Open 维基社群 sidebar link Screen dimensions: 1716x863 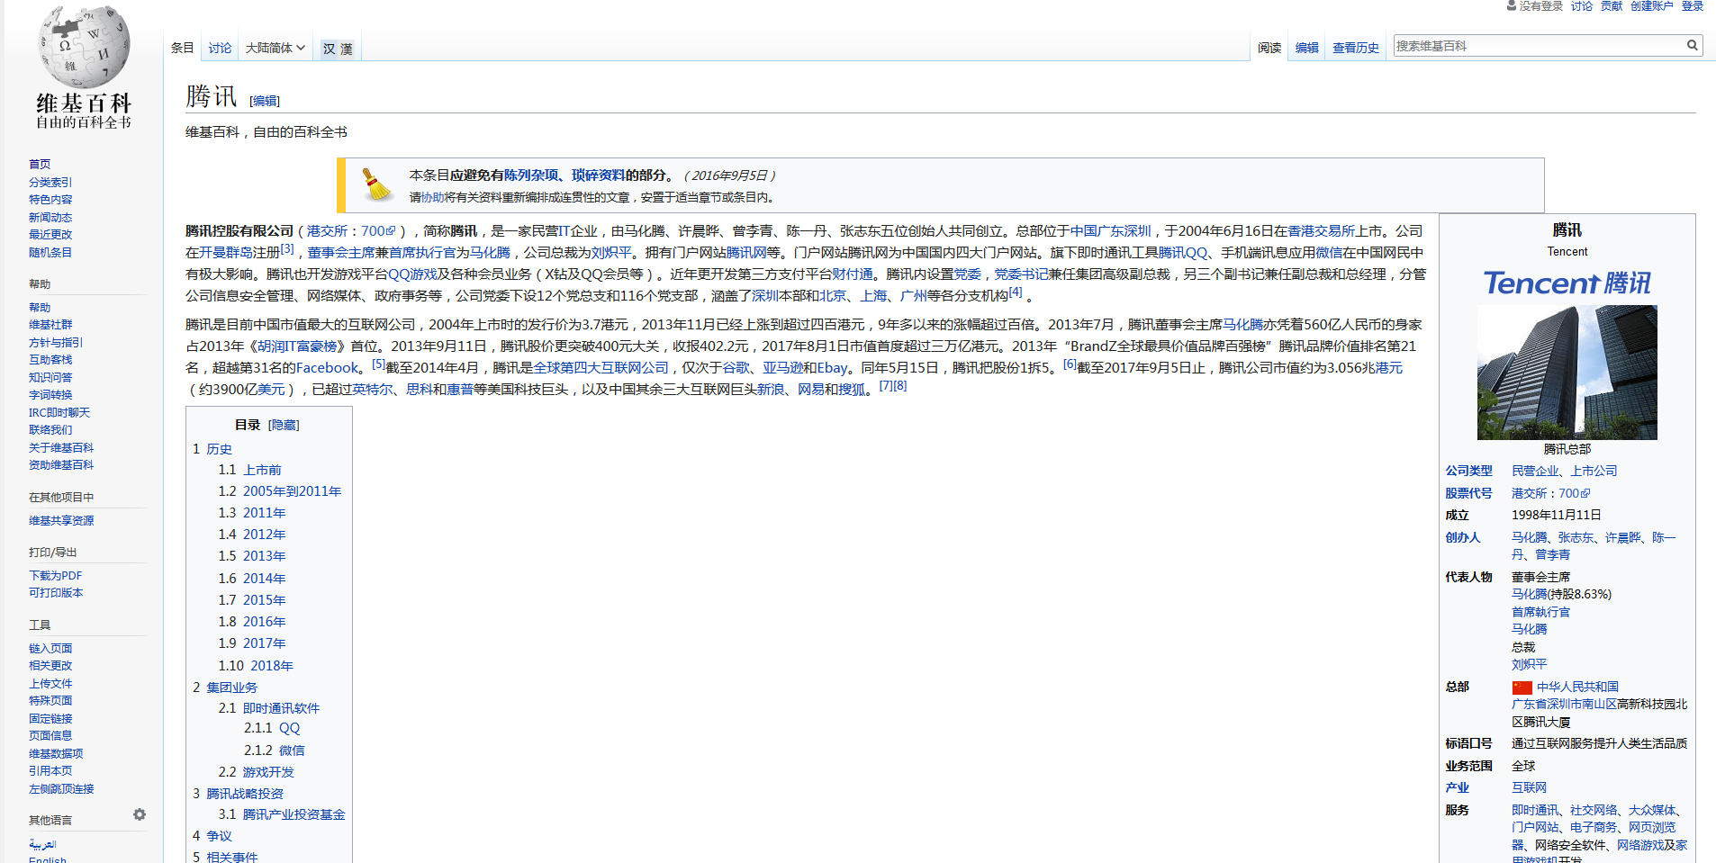[50, 325]
